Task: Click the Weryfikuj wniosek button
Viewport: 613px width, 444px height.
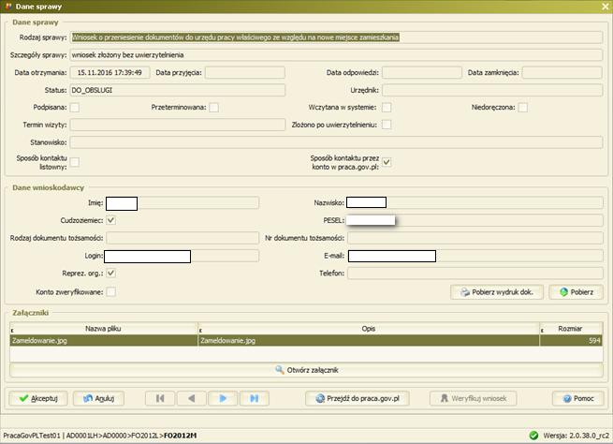Action: [473, 398]
